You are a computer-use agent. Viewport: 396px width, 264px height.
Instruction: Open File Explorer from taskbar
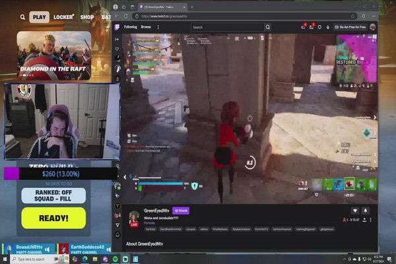(x=95, y=259)
